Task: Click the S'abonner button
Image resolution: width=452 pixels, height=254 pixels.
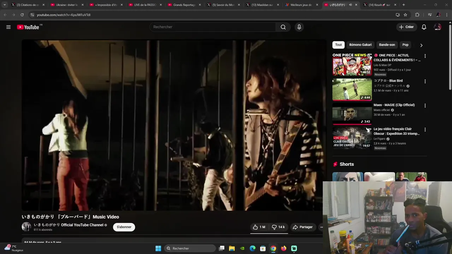Action: coord(124,227)
